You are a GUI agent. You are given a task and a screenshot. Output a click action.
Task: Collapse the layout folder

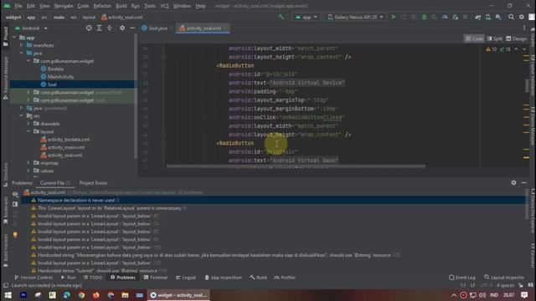28,131
